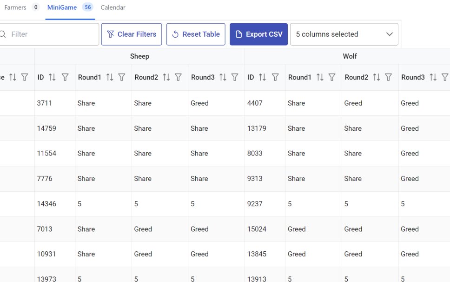
Task: Sort Wolf Round2 column
Action: click(x=376, y=77)
